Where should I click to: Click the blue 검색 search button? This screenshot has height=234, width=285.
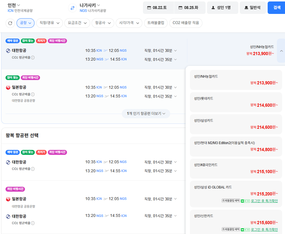(277, 8)
